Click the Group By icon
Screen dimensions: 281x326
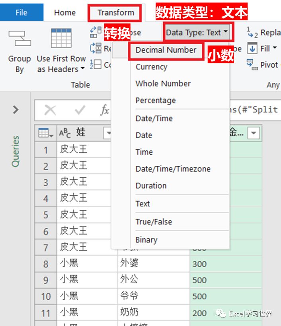pyautogui.click(x=20, y=39)
